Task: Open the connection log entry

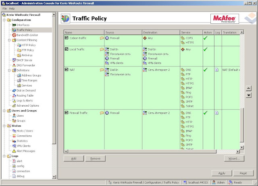Action: 23,171
